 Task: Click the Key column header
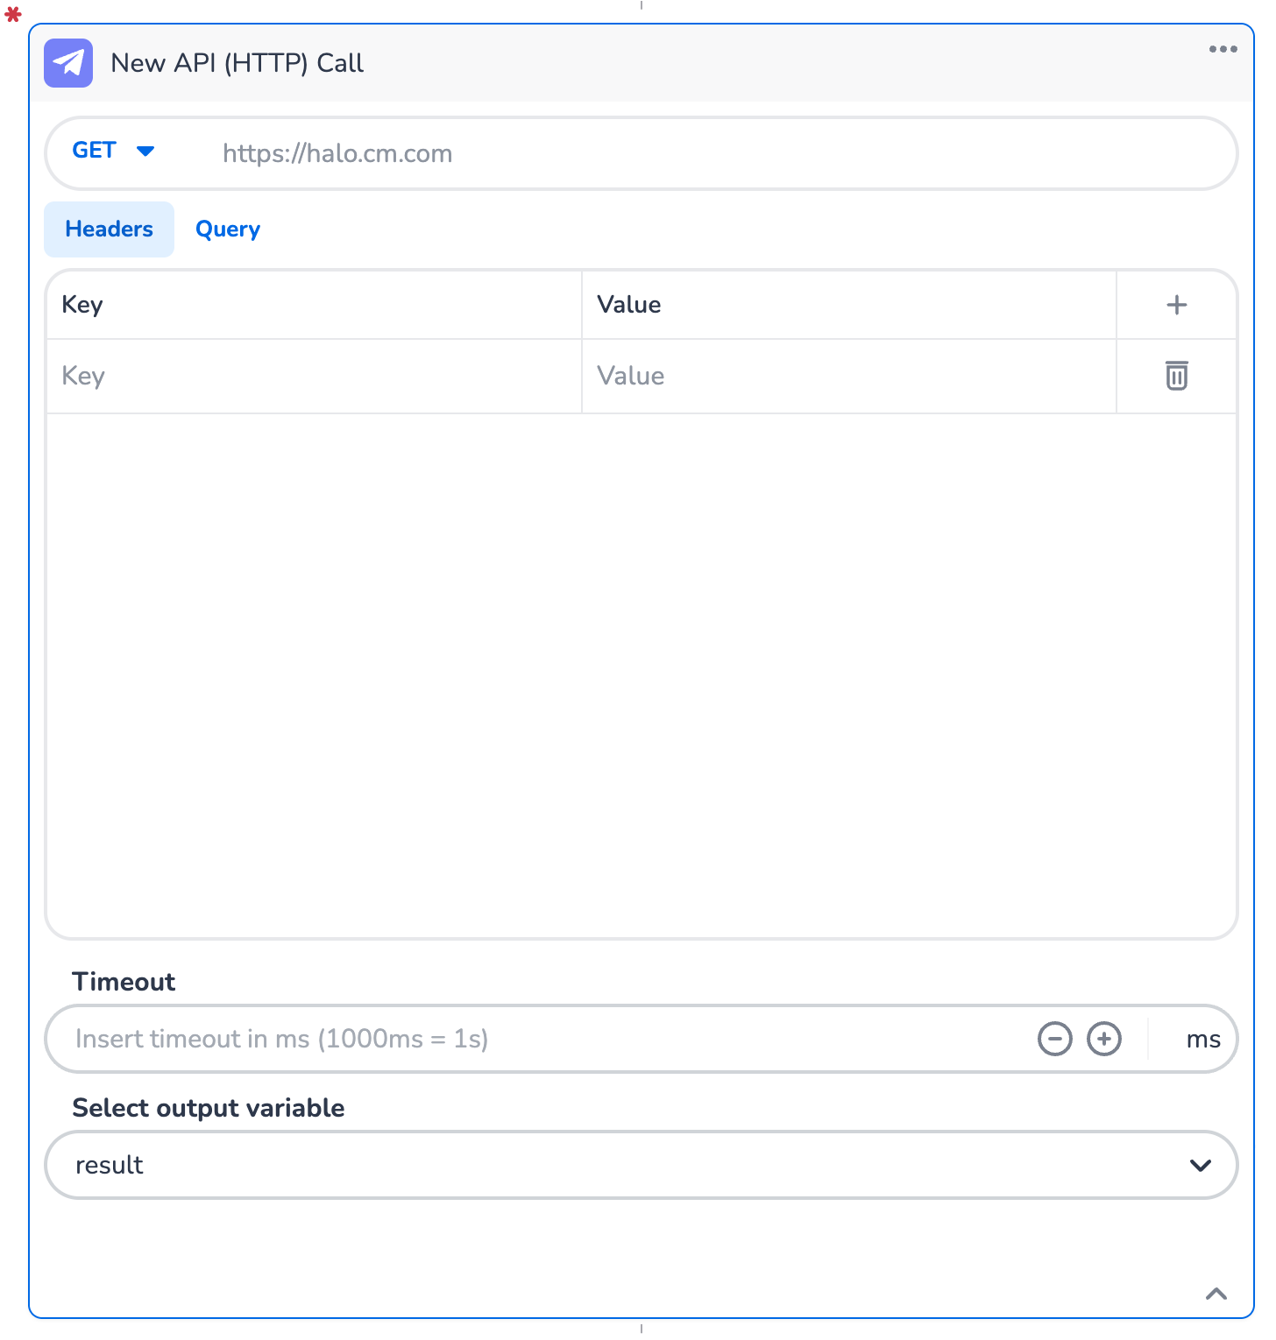[x=82, y=305]
